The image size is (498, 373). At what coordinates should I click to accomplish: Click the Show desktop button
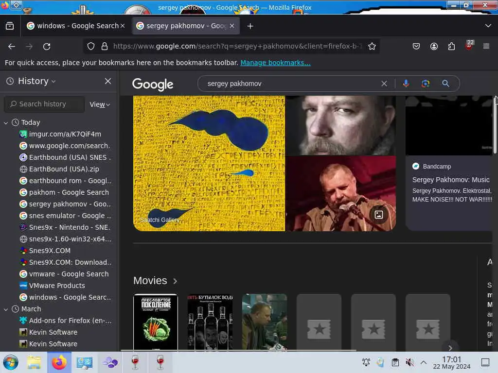click(x=485, y=362)
